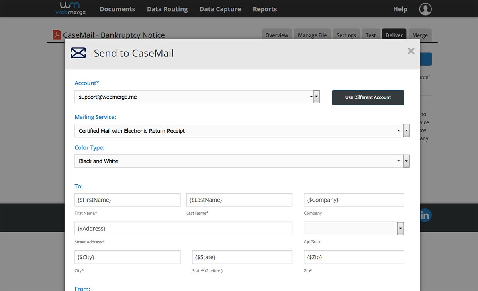The width and height of the screenshot is (478, 291).
Task: Open the Documents menu
Action: [117, 9]
